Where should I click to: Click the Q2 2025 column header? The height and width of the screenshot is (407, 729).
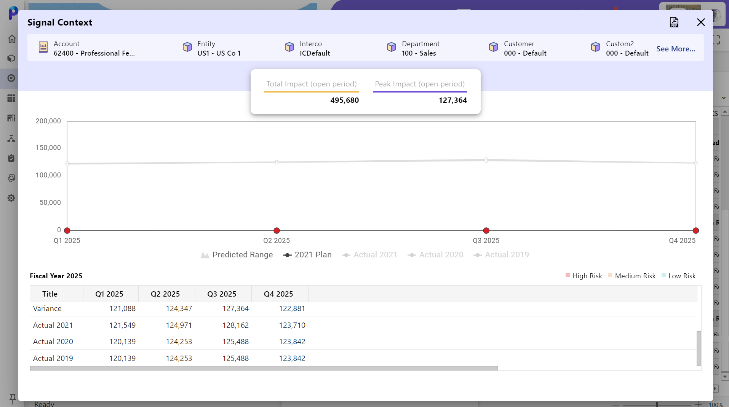click(x=167, y=294)
